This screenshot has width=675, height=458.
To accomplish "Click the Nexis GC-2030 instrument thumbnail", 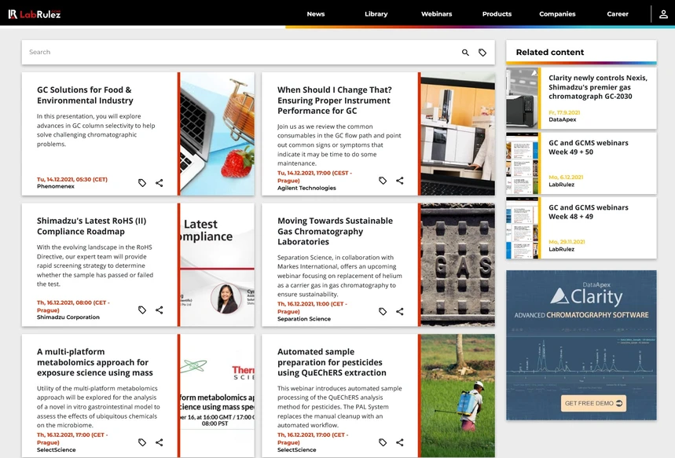I will [523, 98].
